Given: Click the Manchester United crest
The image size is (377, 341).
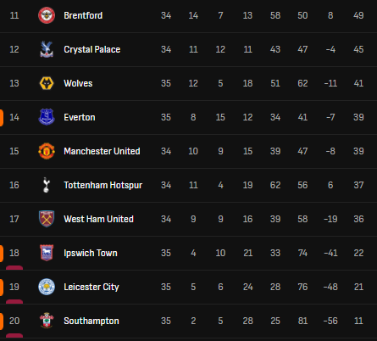Looking at the screenshot, I should [47, 151].
